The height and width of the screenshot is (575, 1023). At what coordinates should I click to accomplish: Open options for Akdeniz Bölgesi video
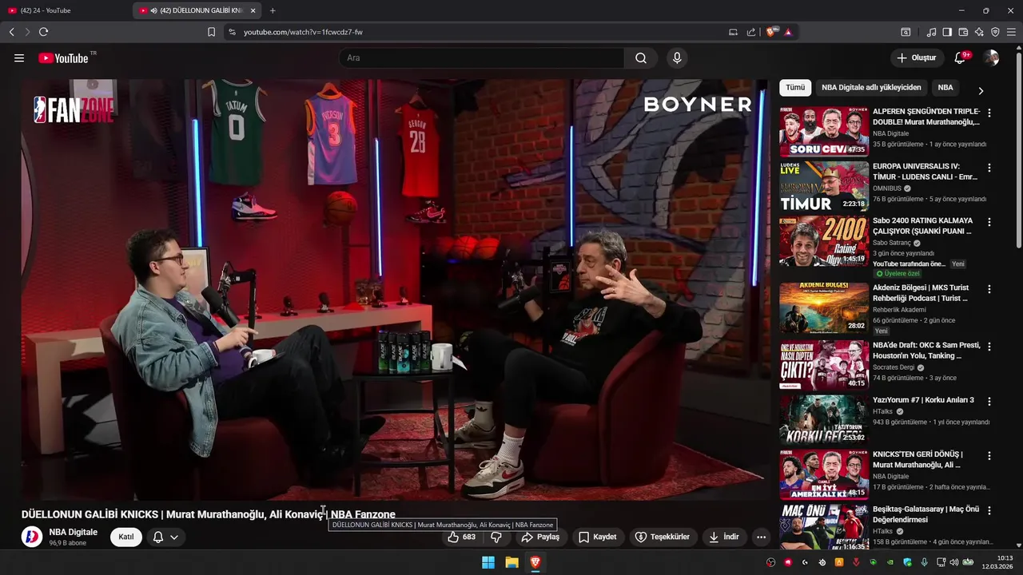(989, 289)
